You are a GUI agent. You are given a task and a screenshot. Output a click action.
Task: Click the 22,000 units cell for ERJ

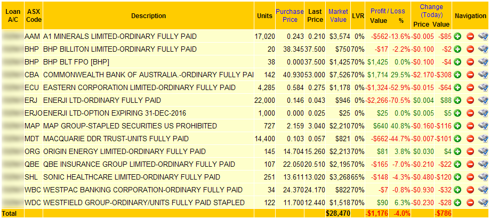264,101
